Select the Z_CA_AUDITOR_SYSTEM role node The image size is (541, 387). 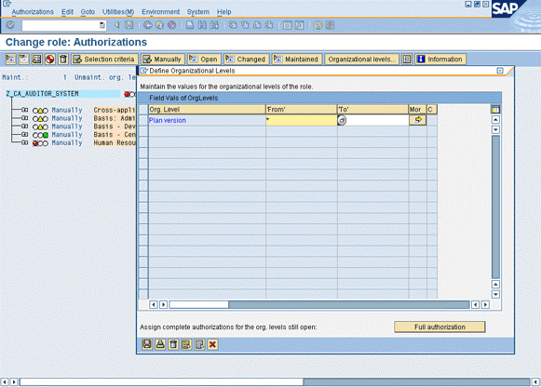pos(42,94)
